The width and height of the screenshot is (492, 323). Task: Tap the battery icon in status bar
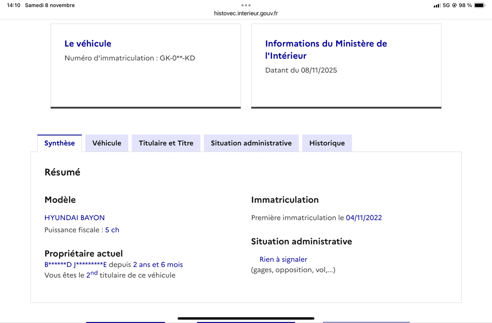[x=480, y=5]
